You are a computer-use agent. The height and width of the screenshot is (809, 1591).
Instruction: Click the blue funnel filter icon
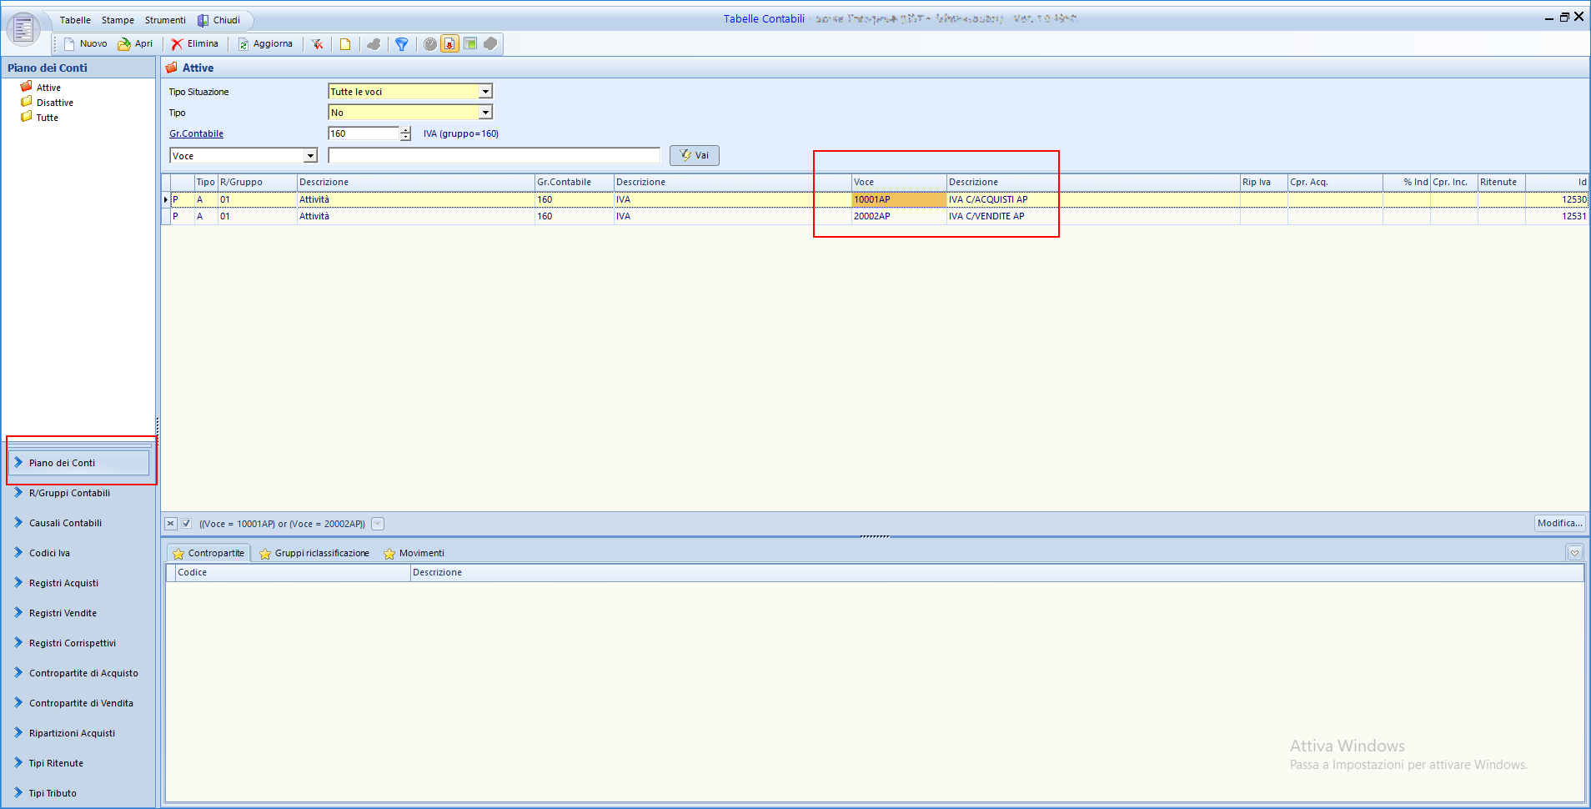point(402,44)
